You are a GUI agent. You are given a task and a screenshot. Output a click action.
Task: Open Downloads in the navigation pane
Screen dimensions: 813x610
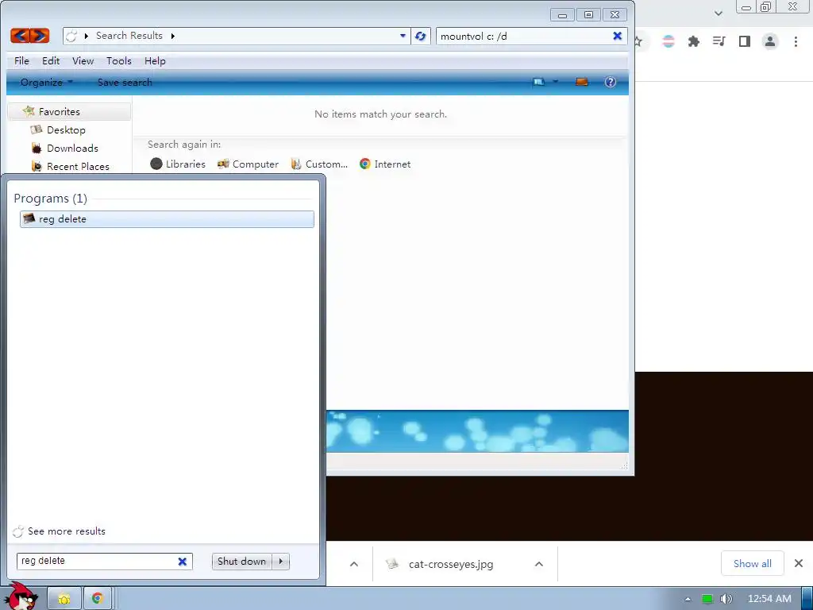[72, 148]
